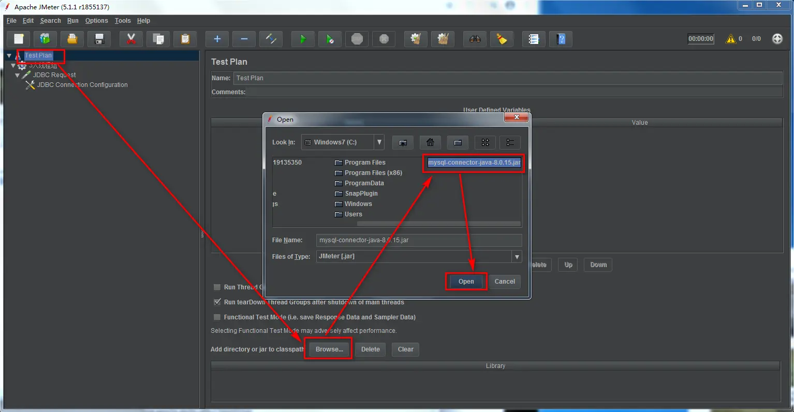Image resolution: width=794 pixels, height=412 pixels.
Task: Start the test with green play icon
Action: [303, 39]
